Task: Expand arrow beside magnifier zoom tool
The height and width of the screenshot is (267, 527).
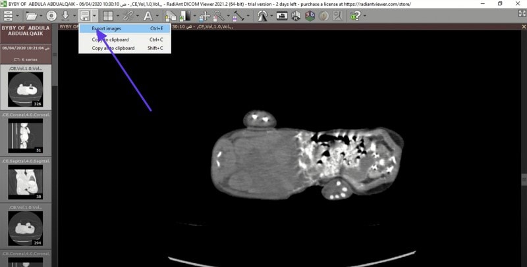Action: (228, 16)
